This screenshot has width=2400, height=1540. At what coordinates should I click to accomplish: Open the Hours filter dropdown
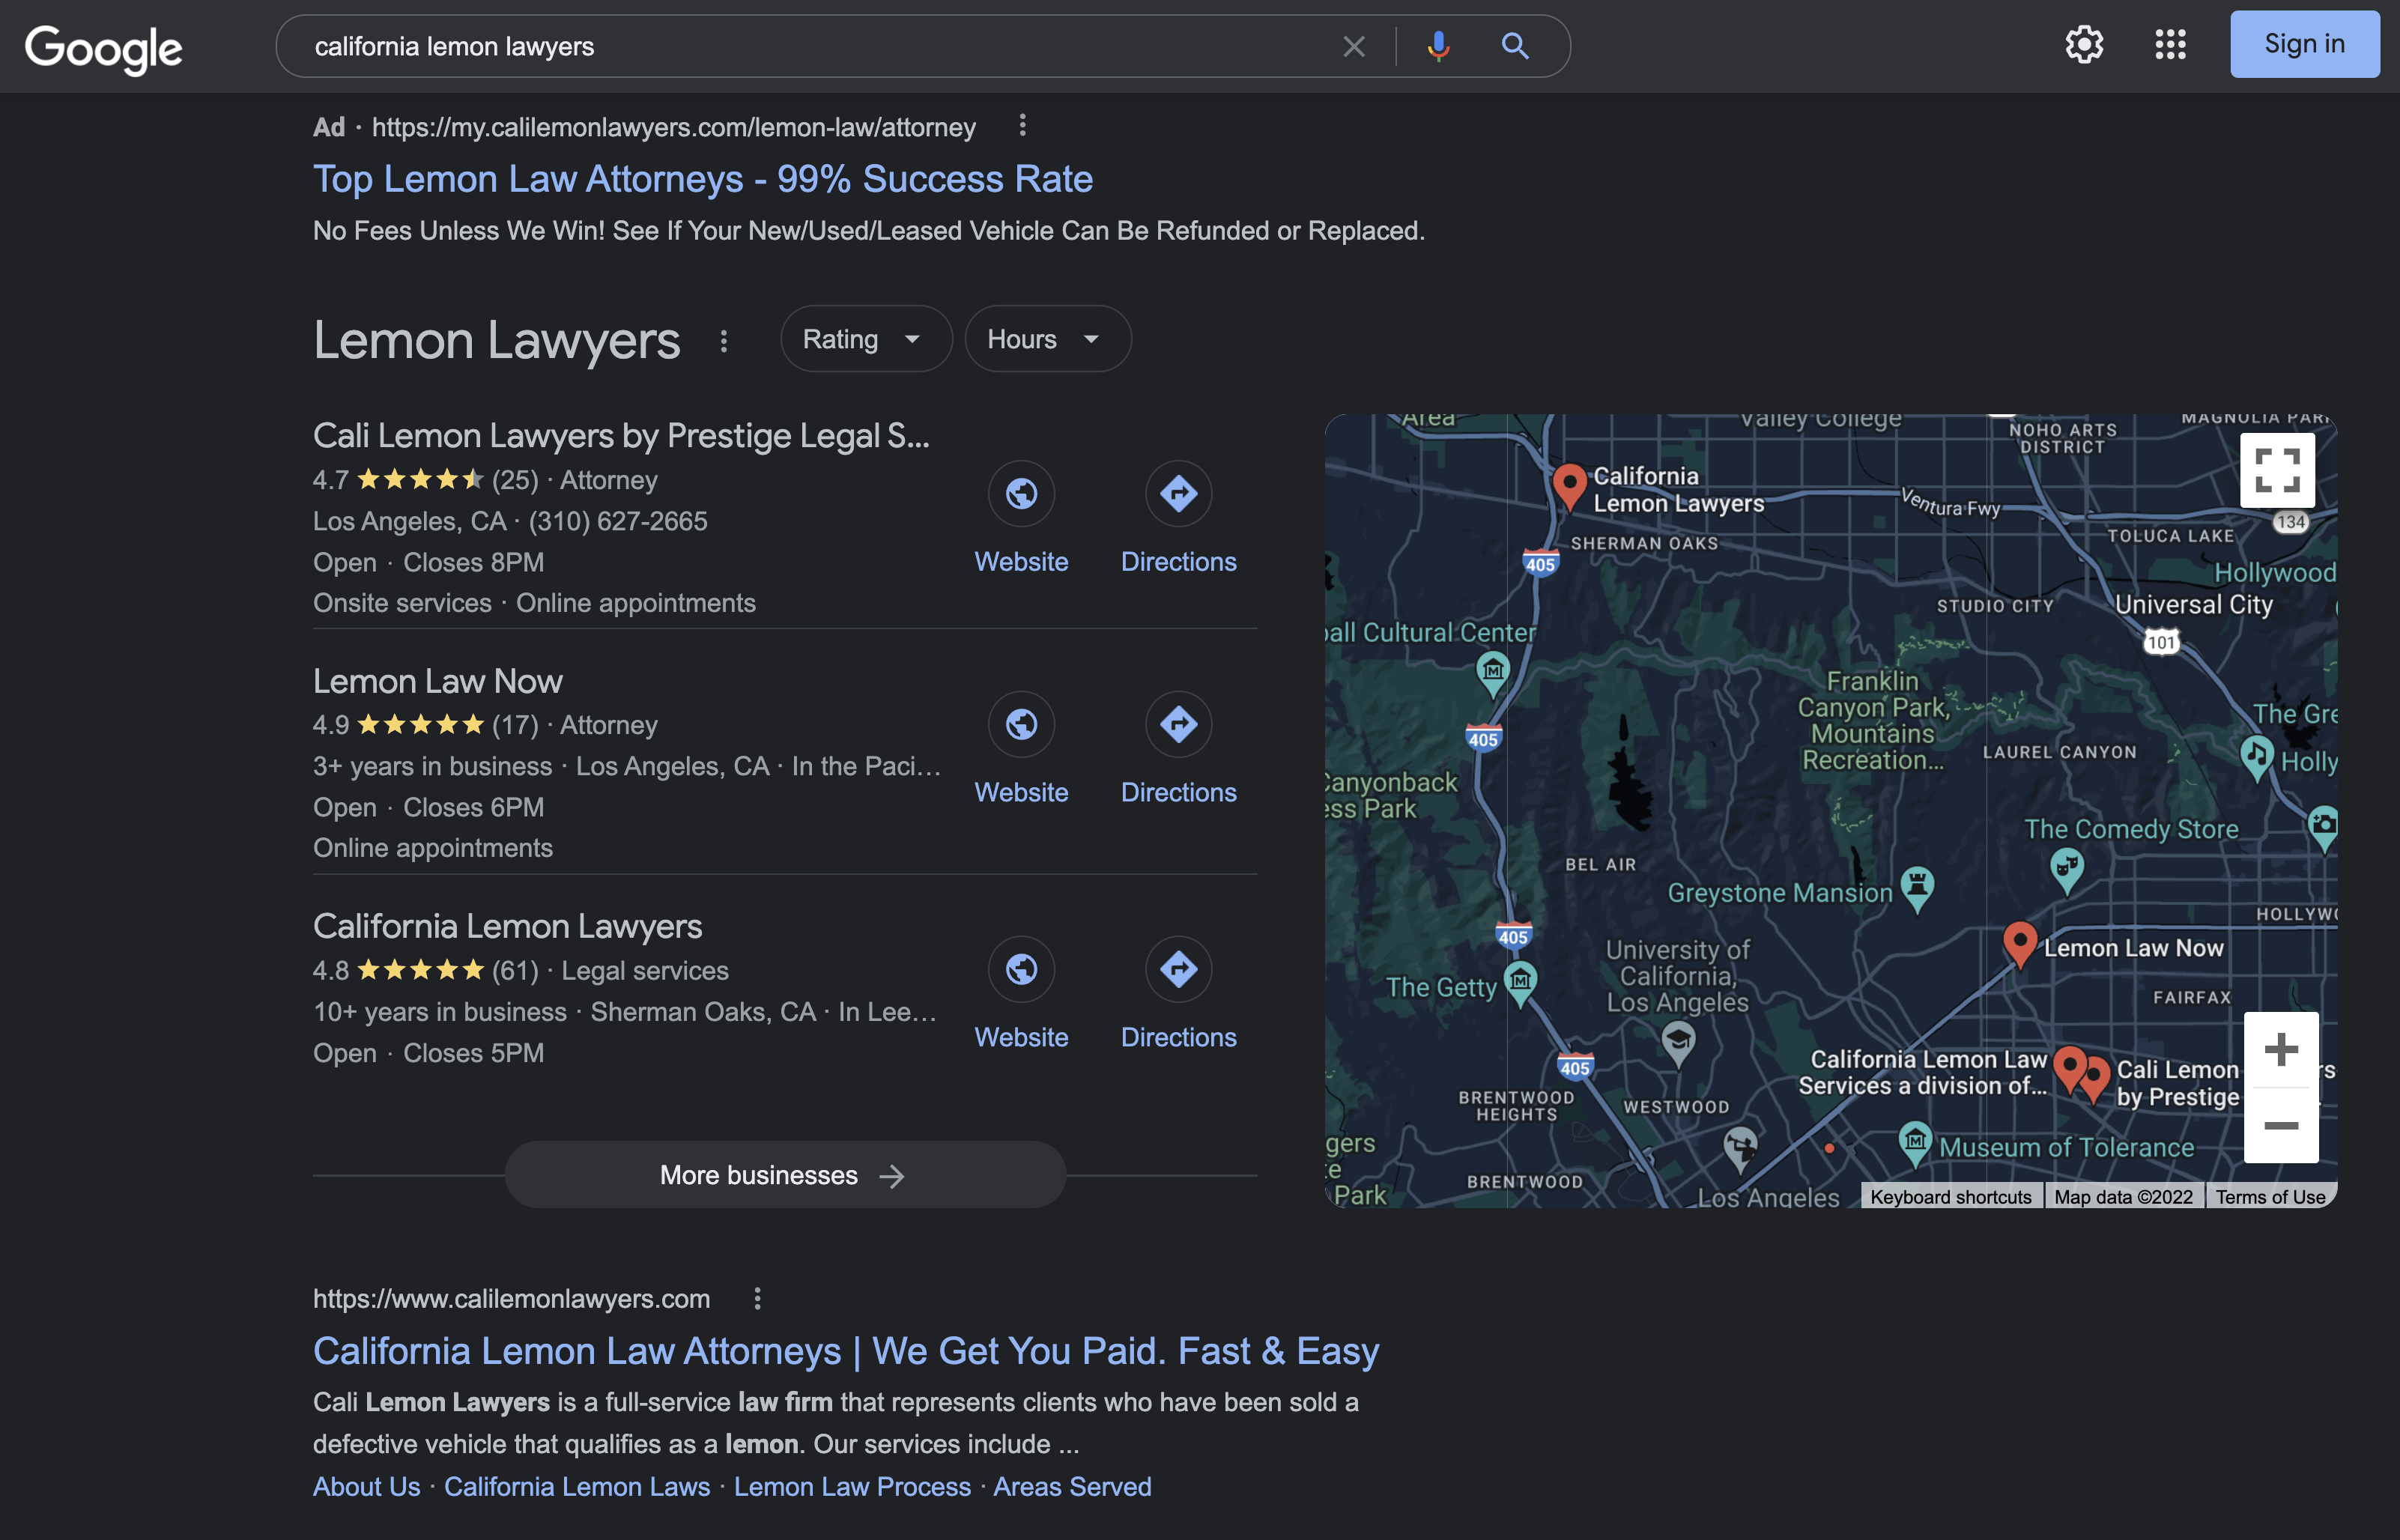click(x=1046, y=338)
